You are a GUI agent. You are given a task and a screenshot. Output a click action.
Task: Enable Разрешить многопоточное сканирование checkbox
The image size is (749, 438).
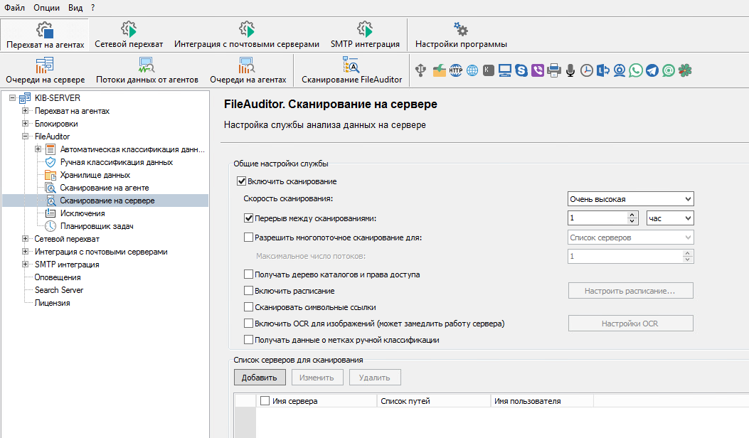tap(248, 237)
